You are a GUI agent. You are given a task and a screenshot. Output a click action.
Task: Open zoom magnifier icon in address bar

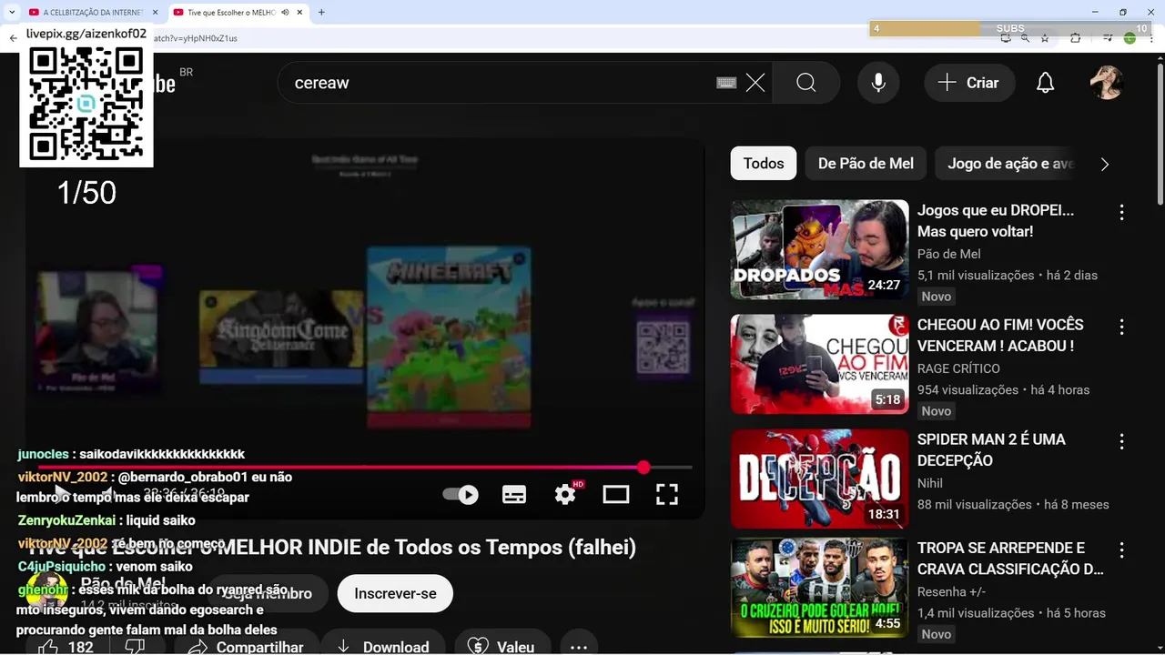click(1025, 38)
